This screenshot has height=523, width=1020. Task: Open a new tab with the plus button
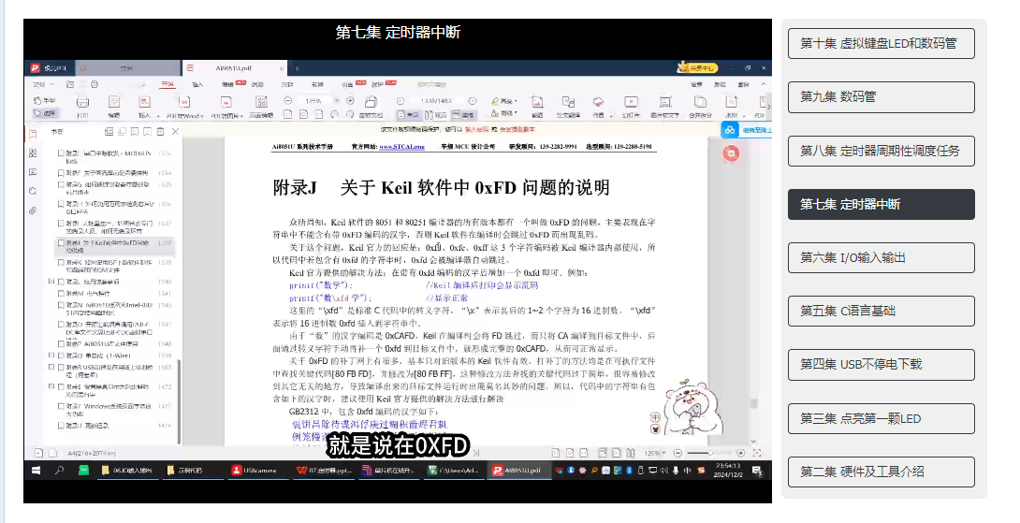pos(297,68)
